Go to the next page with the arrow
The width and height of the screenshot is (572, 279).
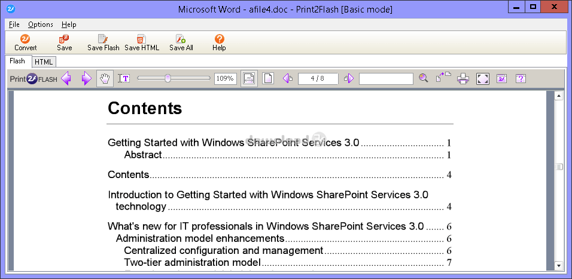pos(349,78)
